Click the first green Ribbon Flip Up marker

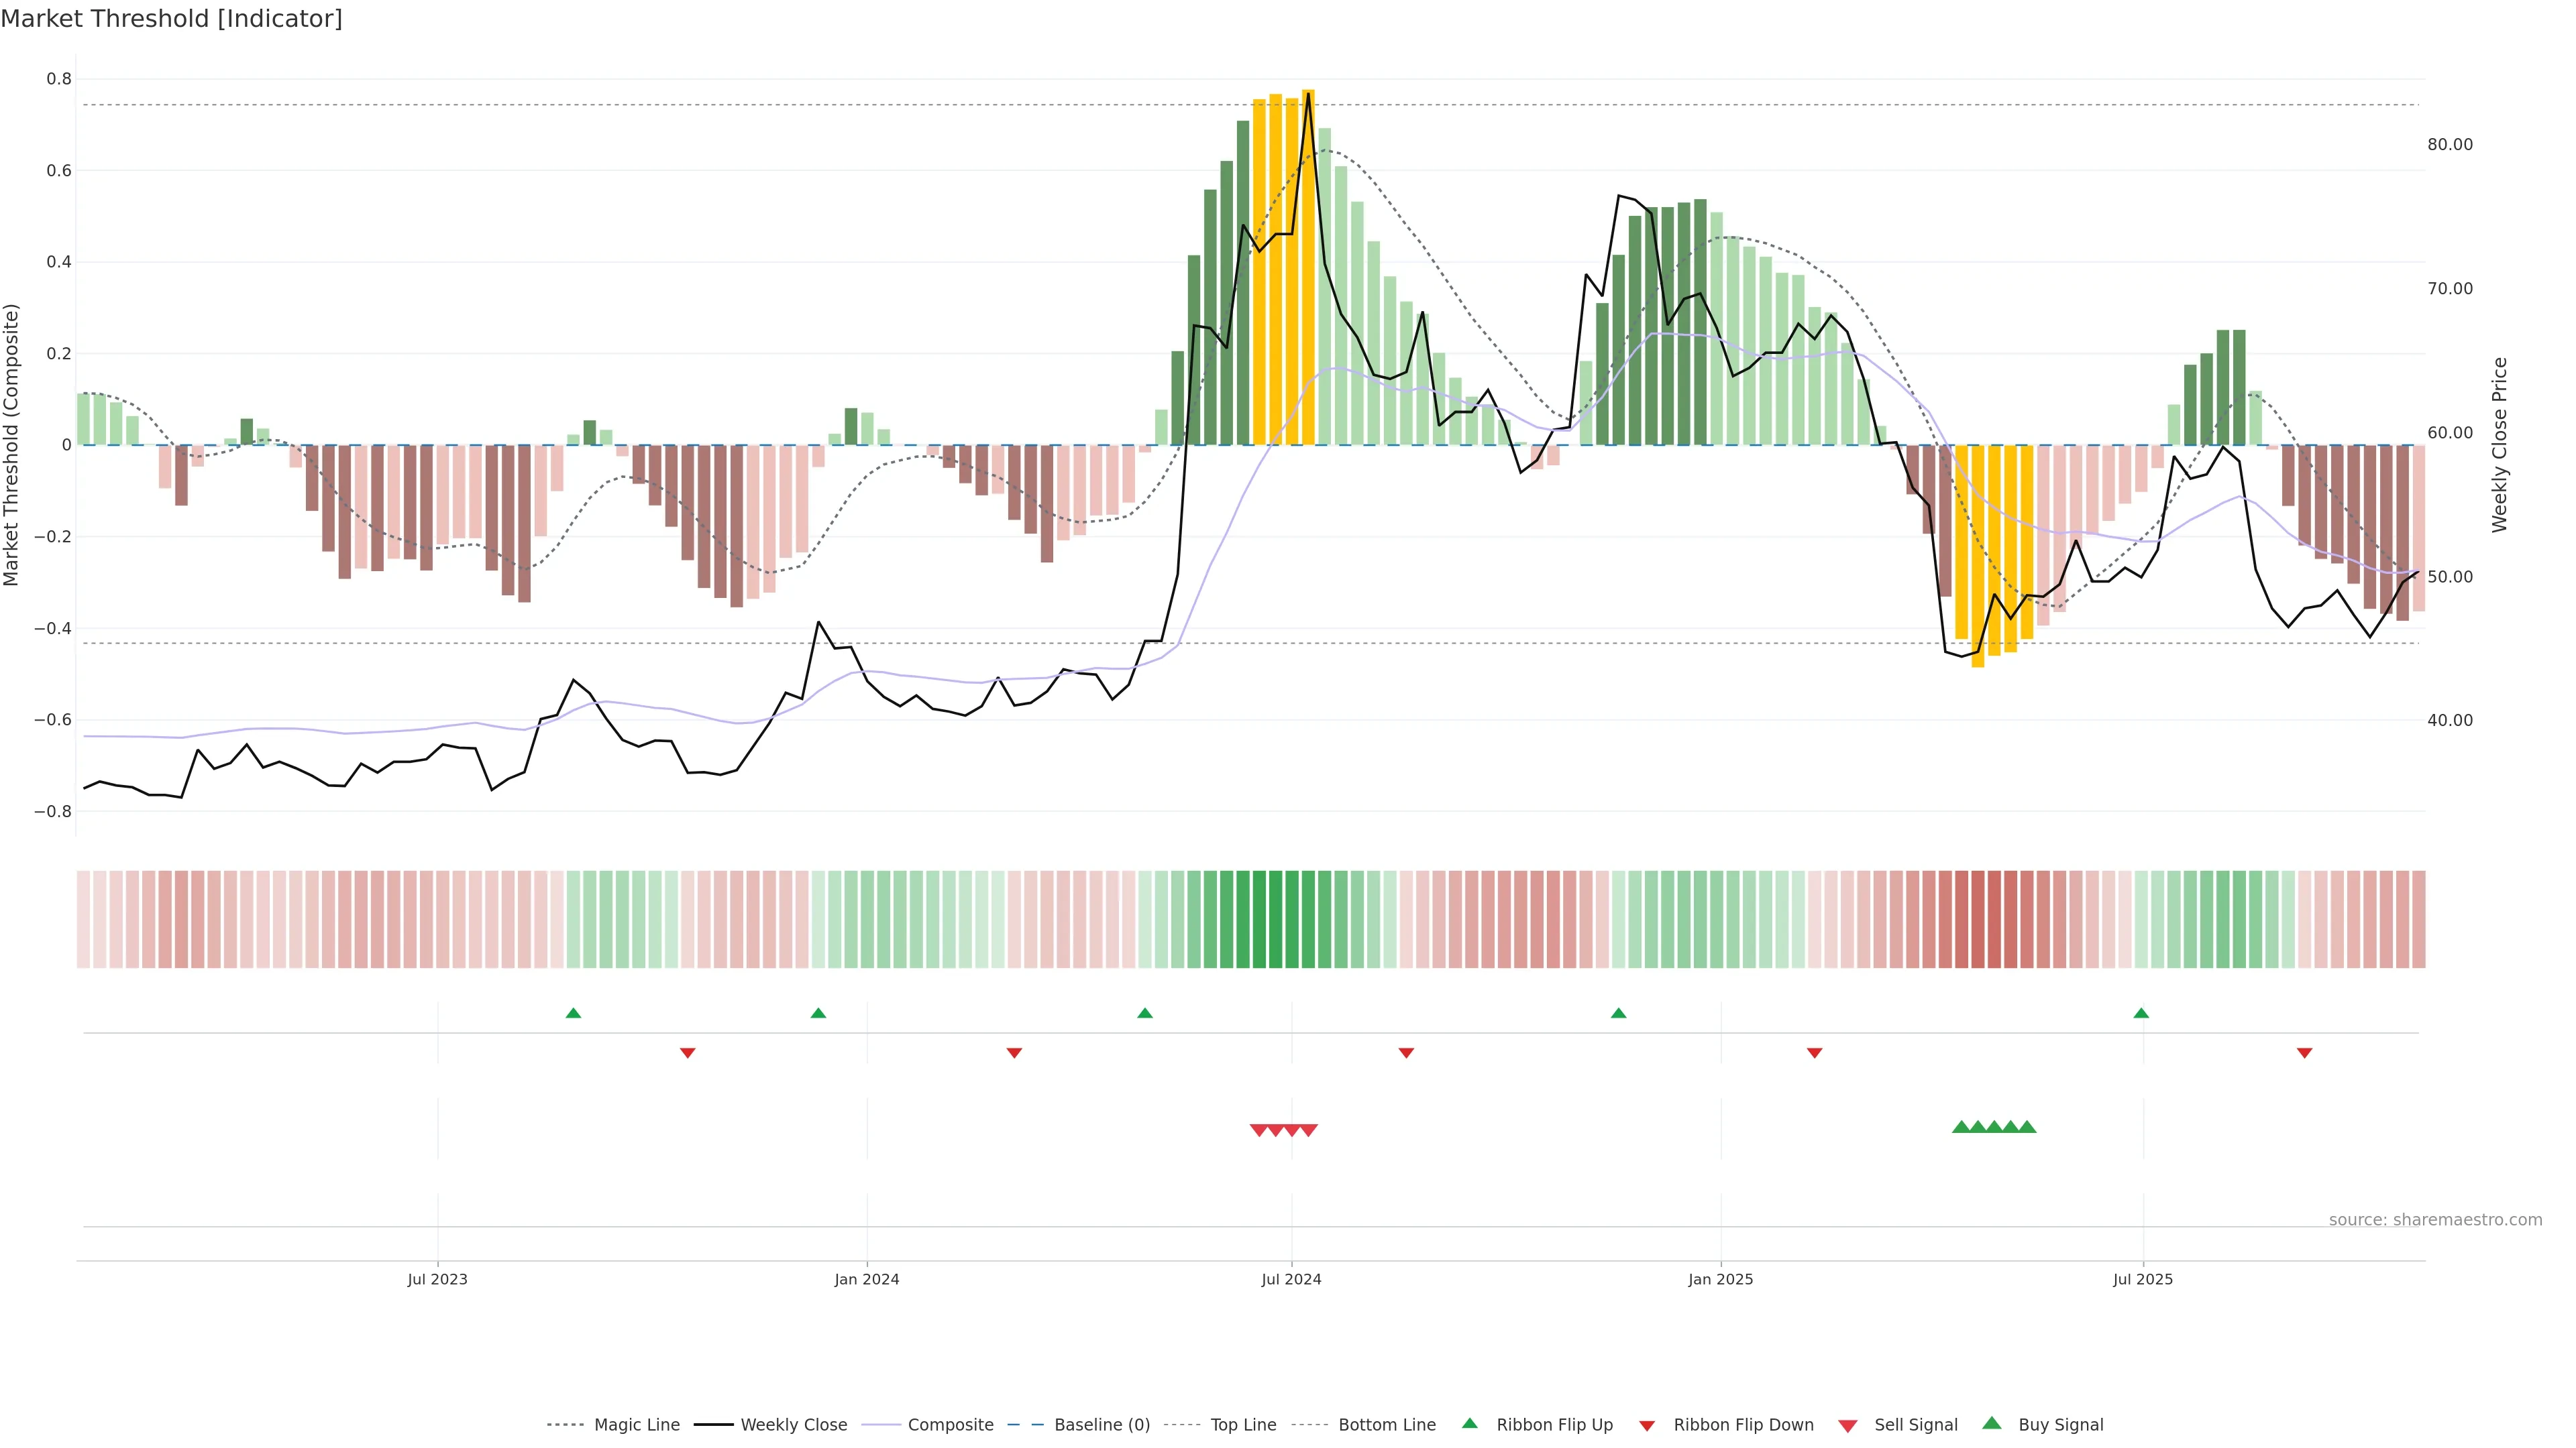point(573,1014)
